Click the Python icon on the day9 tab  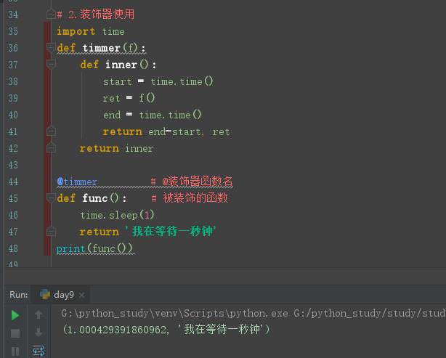pos(45,294)
